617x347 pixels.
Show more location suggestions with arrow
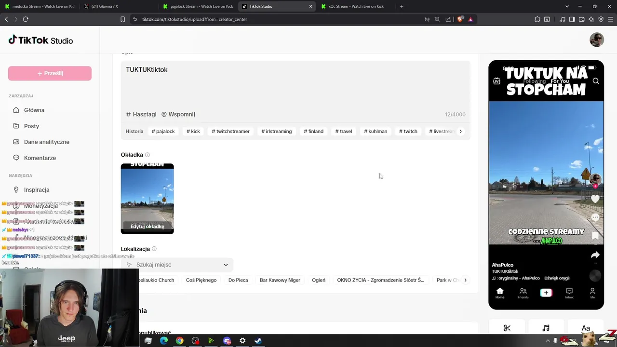click(465, 280)
